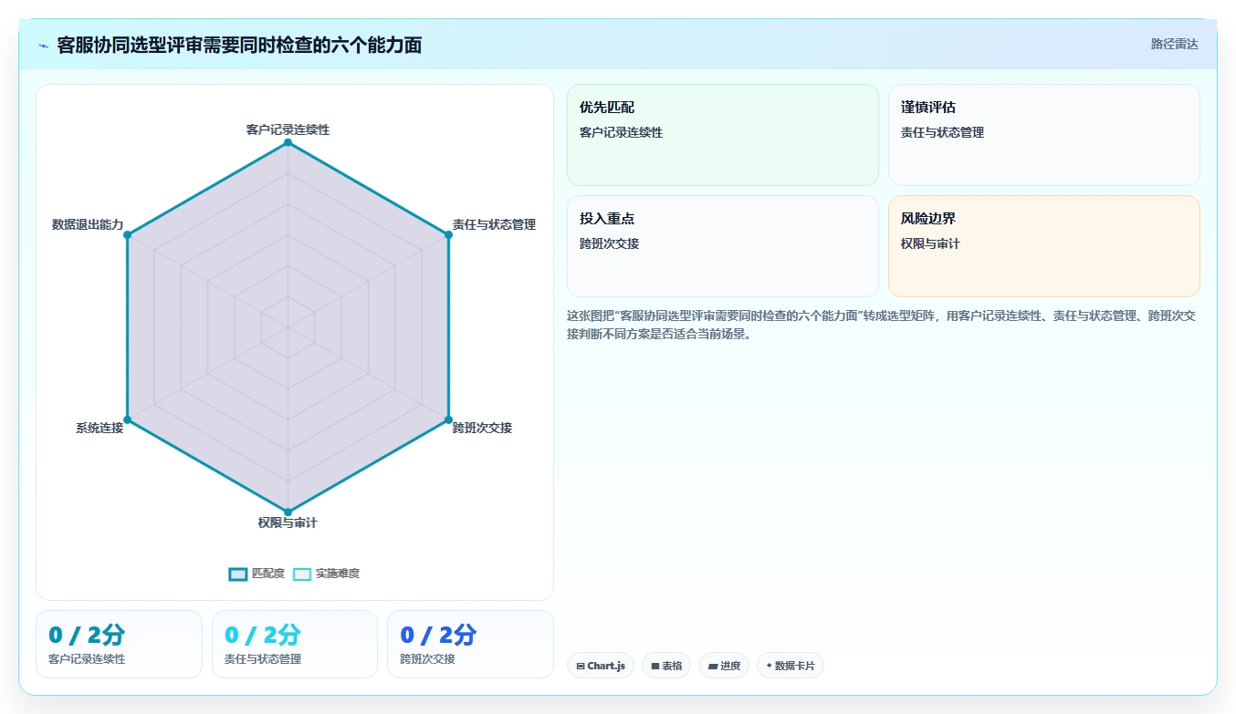The height and width of the screenshot is (714, 1236).
Task: Click the page title 客服协同选型评审
Action: pyautogui.click(x=239, y=46)
